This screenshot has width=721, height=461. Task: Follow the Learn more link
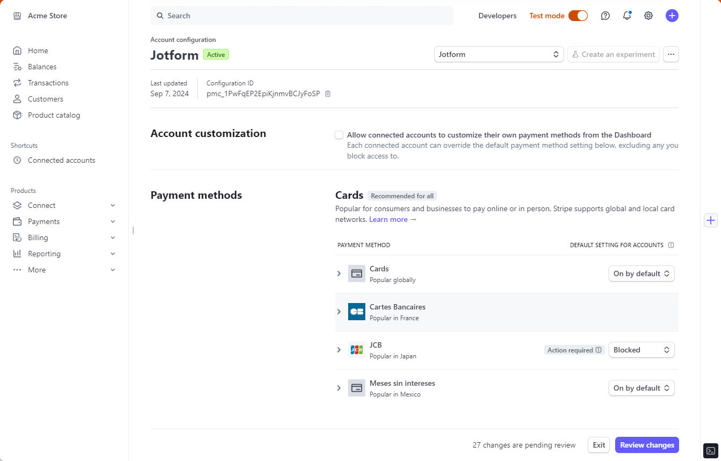(x=393, y=219)
